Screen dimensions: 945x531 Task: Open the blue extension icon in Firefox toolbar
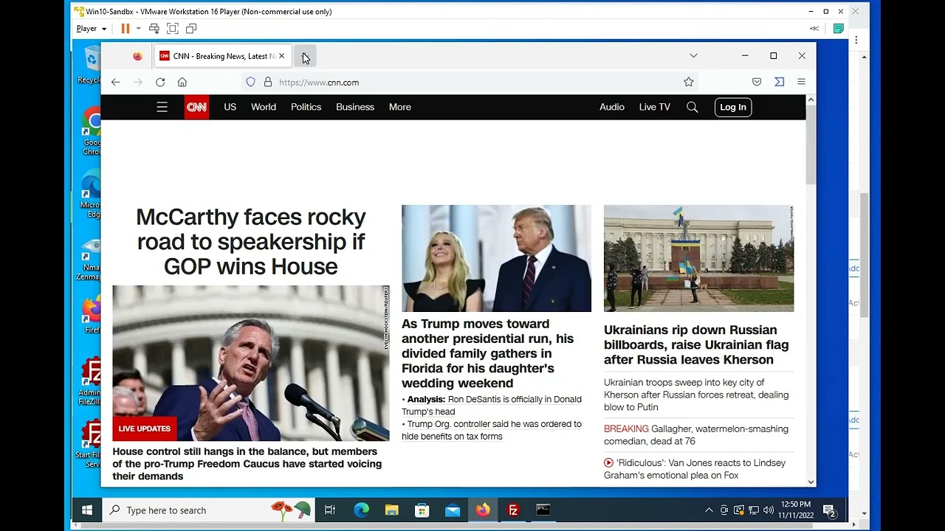tap(779, 82)
